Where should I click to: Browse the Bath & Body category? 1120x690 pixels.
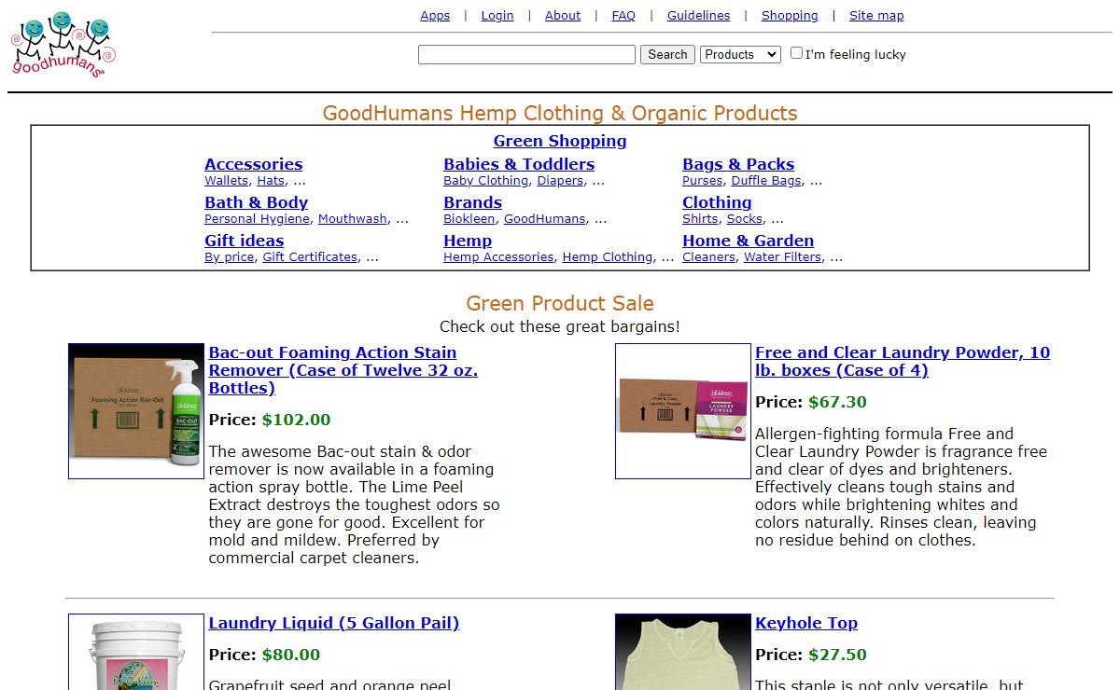click(257, 202)
